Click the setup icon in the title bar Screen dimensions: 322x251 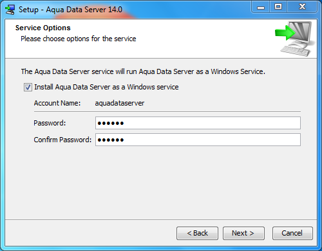coord(10,10)
